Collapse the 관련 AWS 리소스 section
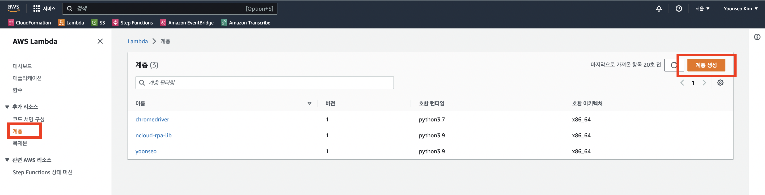The height and width of the screenshot is (195, 765). pos(7,160)
